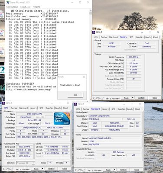Click the CPU-Z icon in CPU window title bar
The image size is (163, 173).
3,103
